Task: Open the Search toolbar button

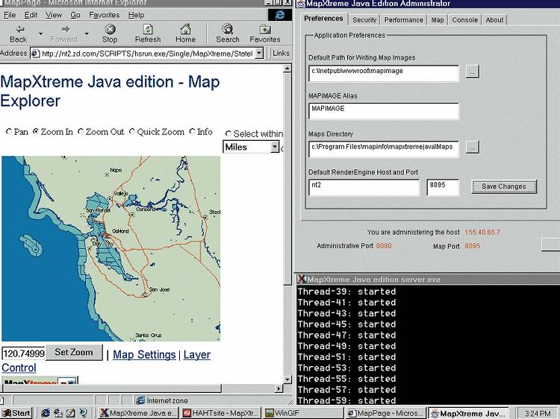Action: tap(228, 34)
